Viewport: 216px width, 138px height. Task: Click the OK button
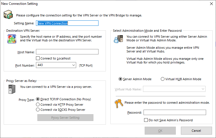pyautogui.click(x=160, y=131)
